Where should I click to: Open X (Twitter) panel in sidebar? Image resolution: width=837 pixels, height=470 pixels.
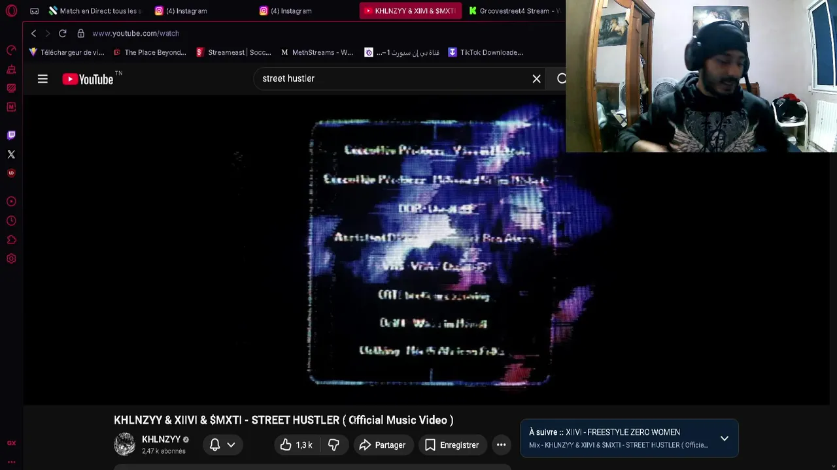click(11, 154)
